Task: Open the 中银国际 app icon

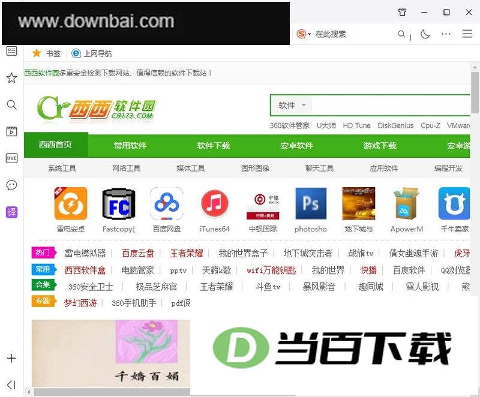Action: pos(263,203)
